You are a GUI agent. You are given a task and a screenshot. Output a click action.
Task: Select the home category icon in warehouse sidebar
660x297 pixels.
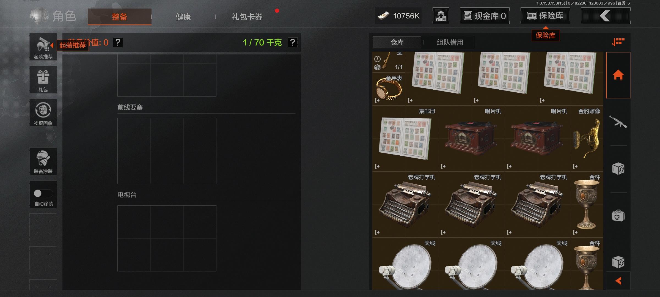coord(618,75)
